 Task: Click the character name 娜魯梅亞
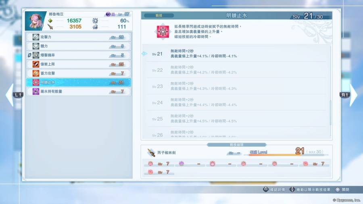click(56, 14)
